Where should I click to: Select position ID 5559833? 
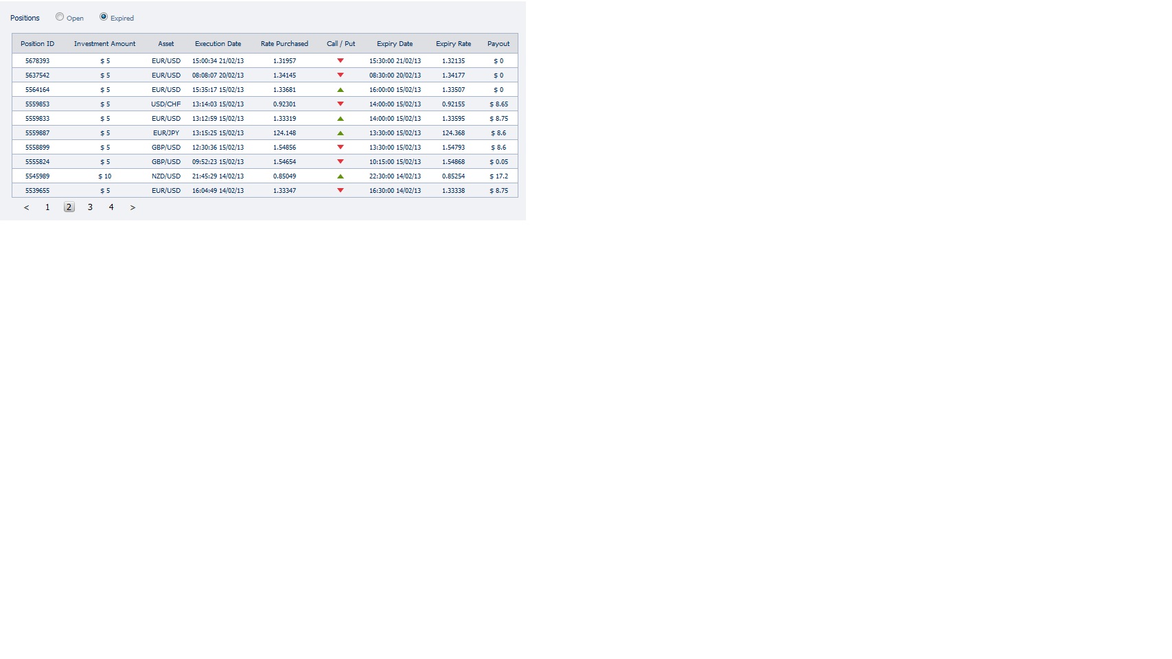[x=37, y=119]
